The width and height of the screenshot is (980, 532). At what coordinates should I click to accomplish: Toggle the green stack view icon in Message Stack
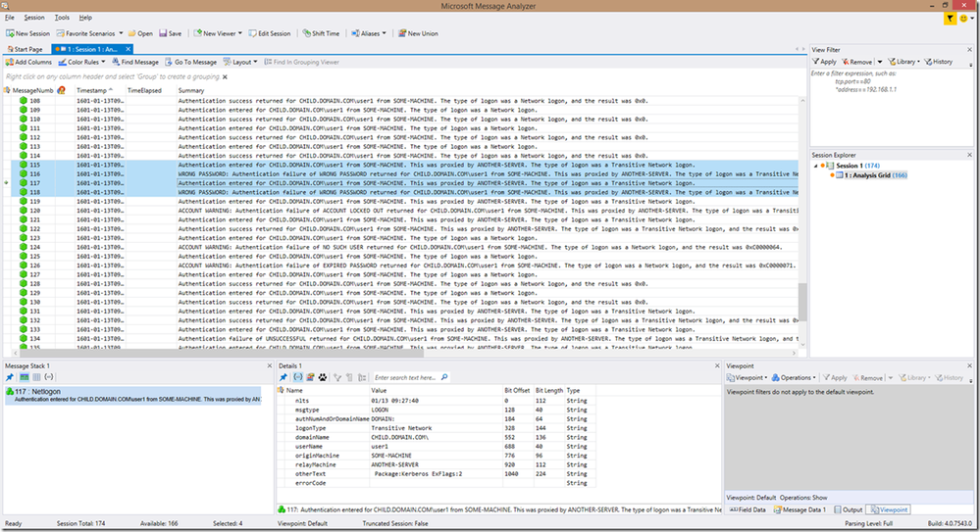(x=24, y=377)
